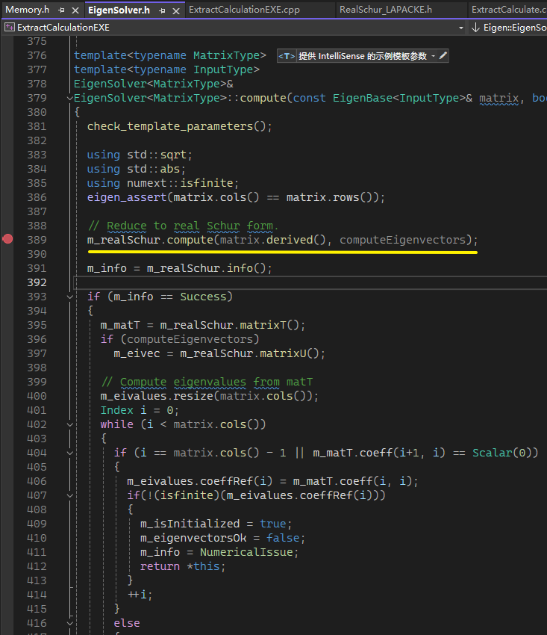The image size is (547, 635).
Task: Click m_eivalues.coeffRef(i) on line 406
Action: tap(199, 481)
